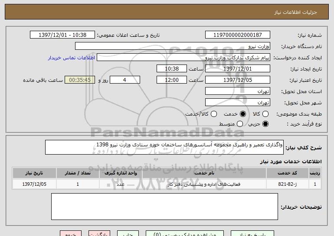This screenshot has height=236, width=334.
Task: Click the خروج exit button
Action: pos(71,233)
